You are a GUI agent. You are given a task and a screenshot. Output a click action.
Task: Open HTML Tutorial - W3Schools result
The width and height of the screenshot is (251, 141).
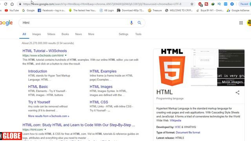click(45, 51)
